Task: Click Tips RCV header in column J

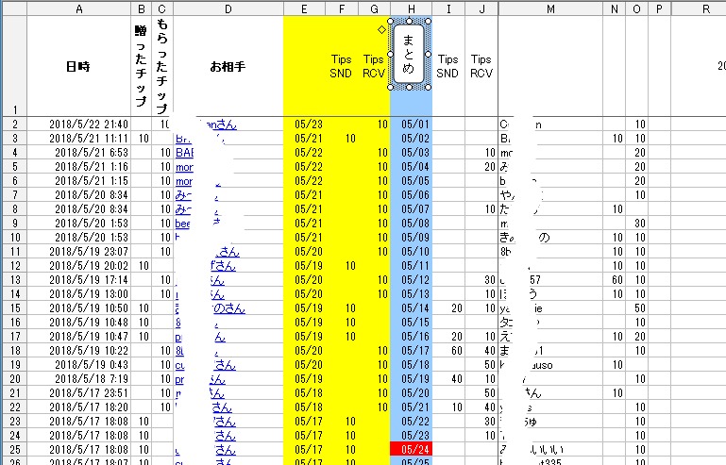Action: [x=481, y=67]
